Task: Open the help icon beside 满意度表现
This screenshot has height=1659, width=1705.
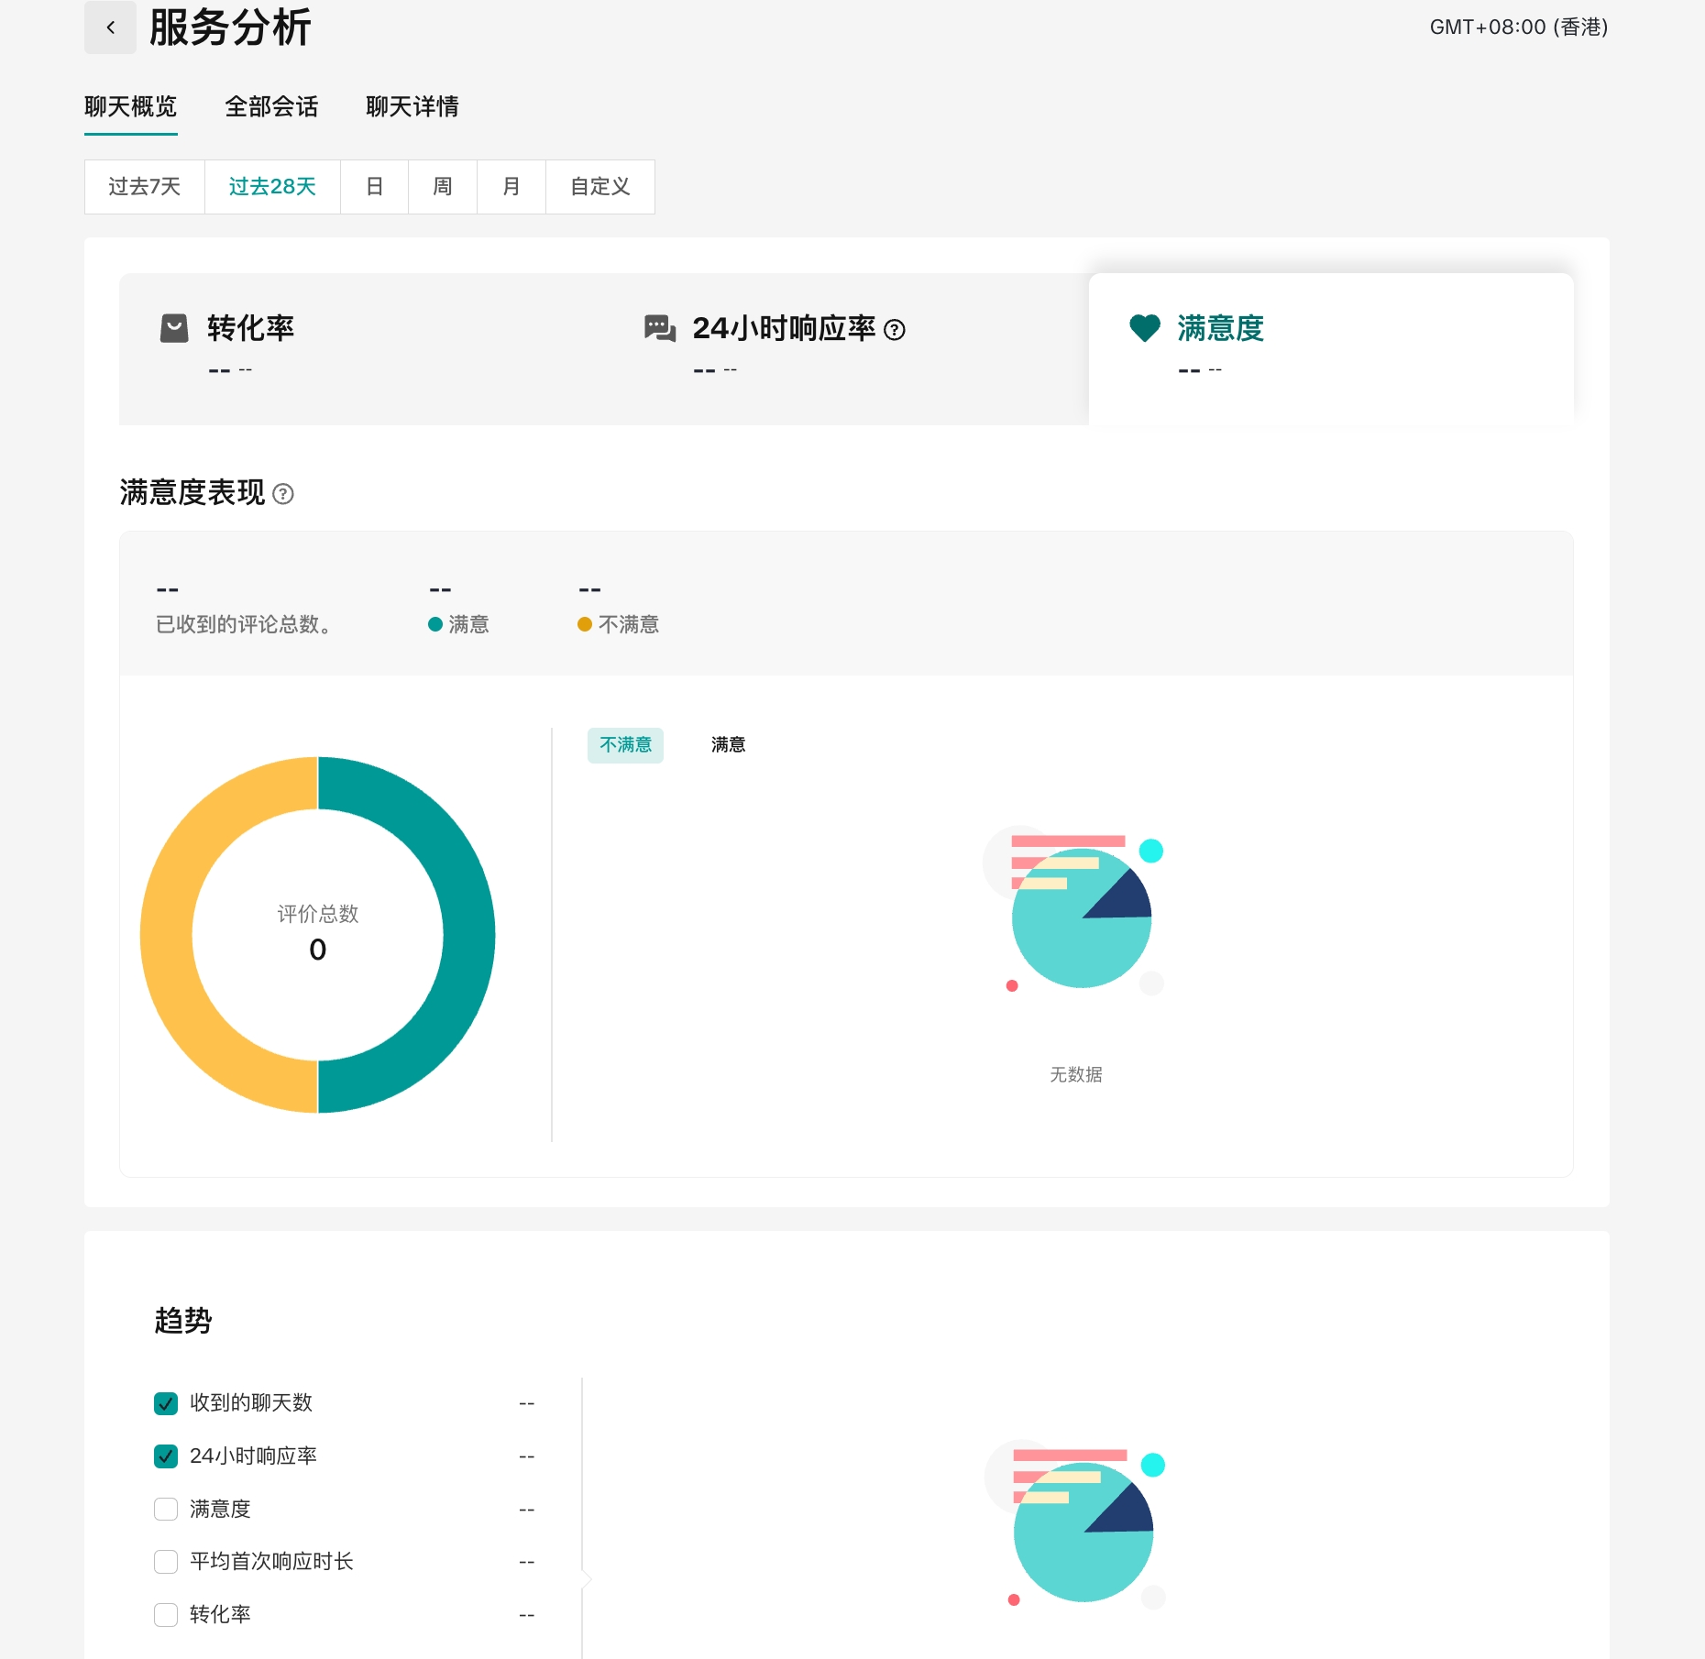Action: coord(284,494)
